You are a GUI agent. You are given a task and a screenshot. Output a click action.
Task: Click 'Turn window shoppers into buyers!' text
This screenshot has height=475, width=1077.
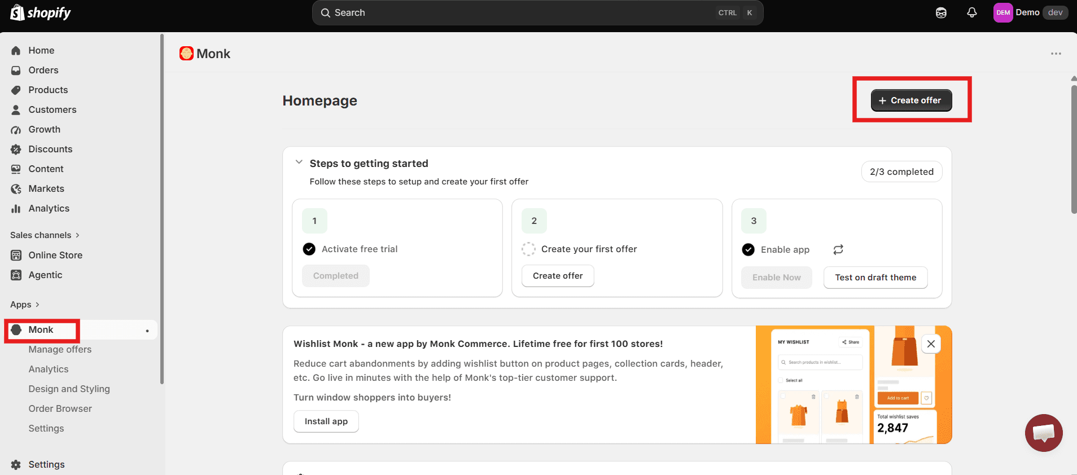[x=372, y=397]
